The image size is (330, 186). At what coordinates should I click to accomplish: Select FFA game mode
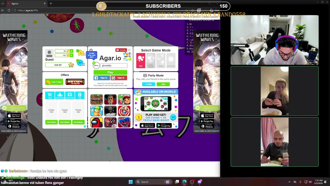click(141, 60)
